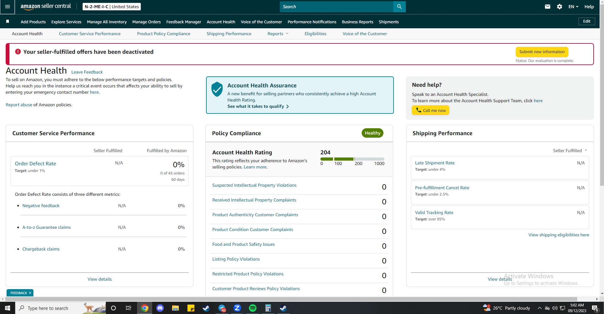Open Task View on the taskbar
604x314 pixels.
click(x=129, y=308)
